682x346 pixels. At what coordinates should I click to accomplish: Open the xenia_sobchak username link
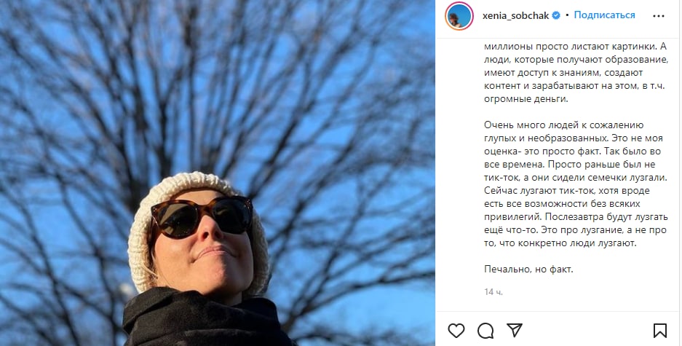coord(516,16)
